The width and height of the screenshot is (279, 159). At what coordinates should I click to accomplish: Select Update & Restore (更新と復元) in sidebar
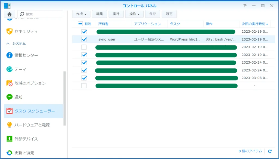24,153
